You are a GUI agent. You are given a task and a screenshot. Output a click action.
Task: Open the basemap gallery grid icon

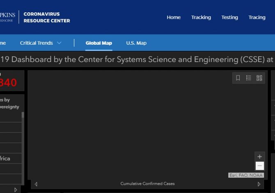[x=259, y=78]
